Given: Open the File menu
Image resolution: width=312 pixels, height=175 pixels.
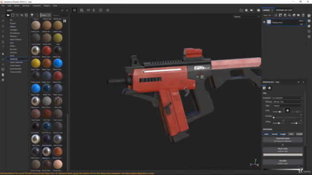Looking at the screenshot, I should 3,6.
